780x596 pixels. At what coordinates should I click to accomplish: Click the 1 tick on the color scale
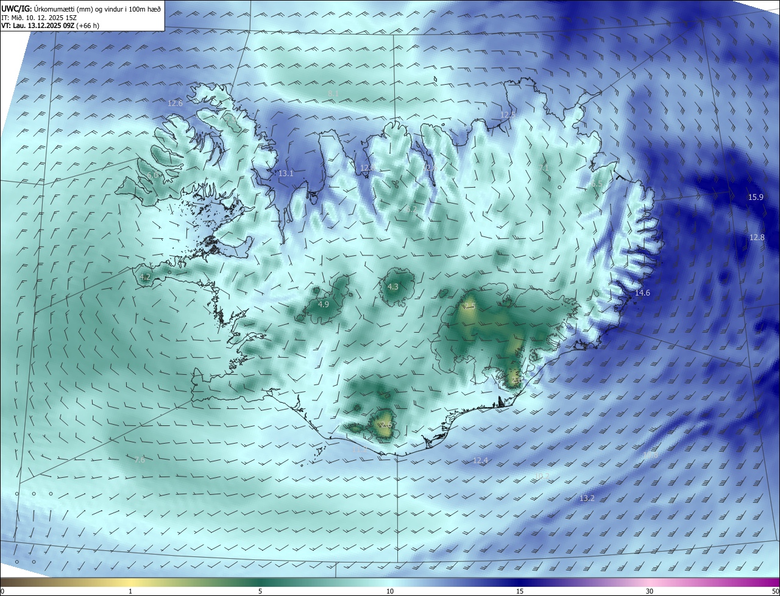point(130,591)
